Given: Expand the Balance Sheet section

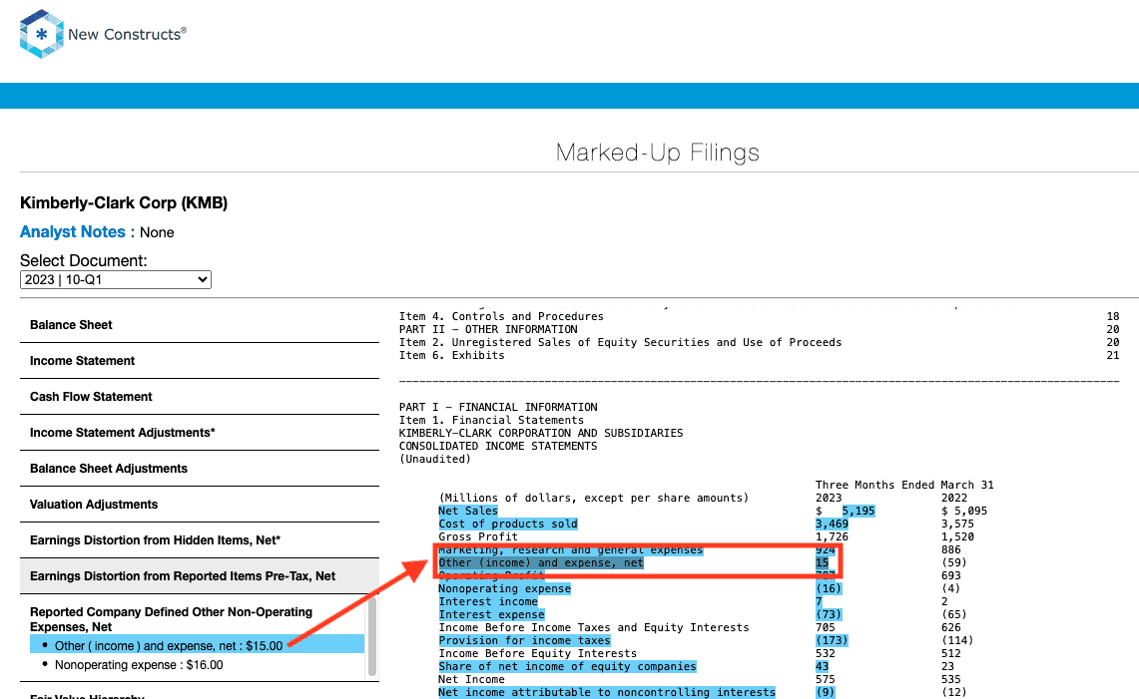Looking at the screenshot, I should pyautogui.click(x=200, y=325).
